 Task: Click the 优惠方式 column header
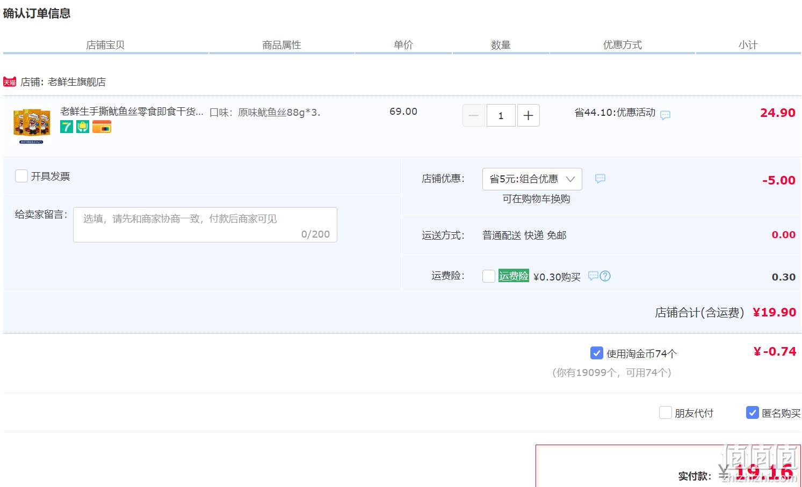[x=623, y=45]
